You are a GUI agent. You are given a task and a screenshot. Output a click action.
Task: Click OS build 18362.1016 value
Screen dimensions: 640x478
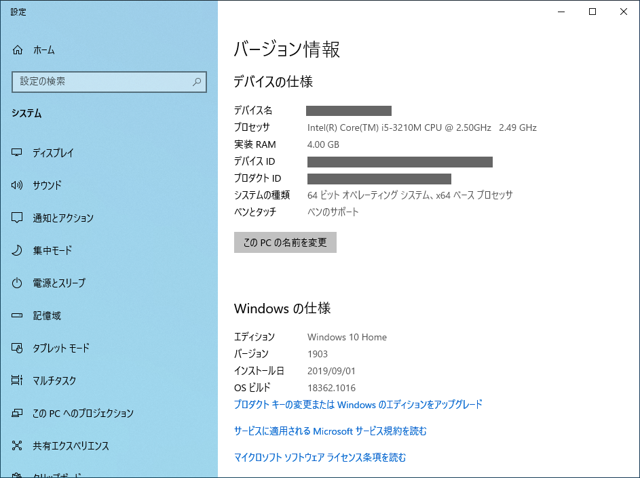(331, 388)
